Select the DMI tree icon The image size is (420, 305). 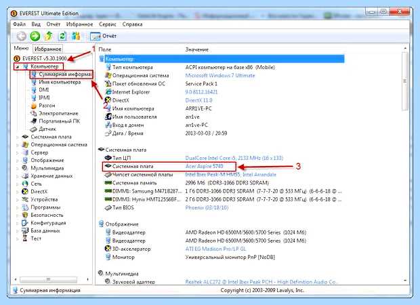(34, 89)
